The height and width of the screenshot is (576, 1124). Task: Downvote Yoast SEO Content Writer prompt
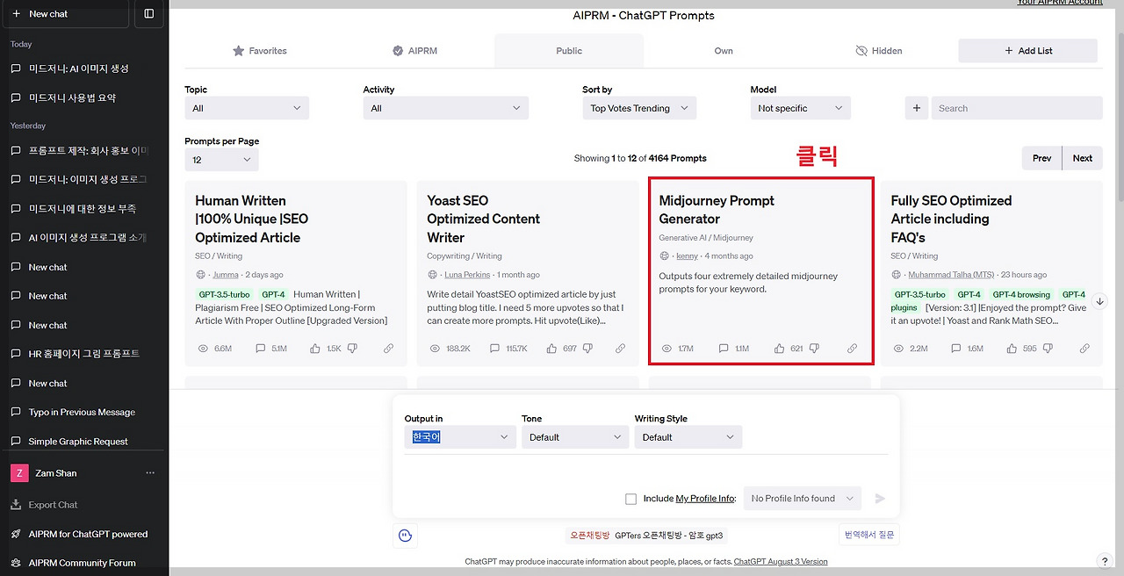coord(586,349)
